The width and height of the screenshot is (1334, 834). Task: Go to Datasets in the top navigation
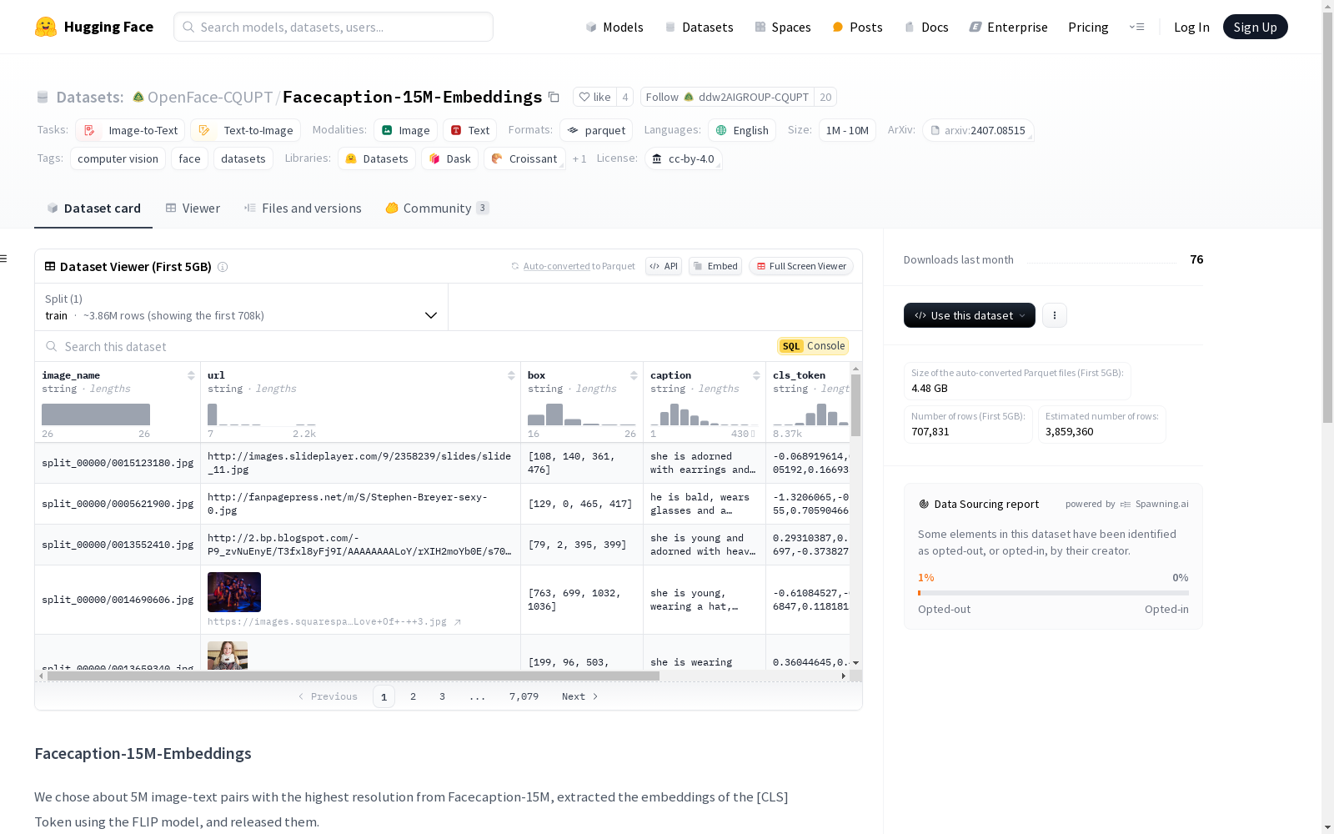point(699,27)
